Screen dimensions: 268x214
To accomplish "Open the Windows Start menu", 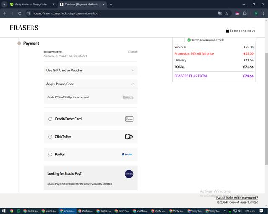I will tap(4, 211).
